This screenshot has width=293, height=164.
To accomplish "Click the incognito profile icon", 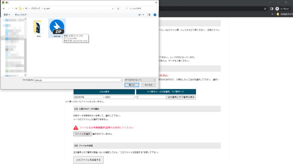I will click(x=277, y=9).
